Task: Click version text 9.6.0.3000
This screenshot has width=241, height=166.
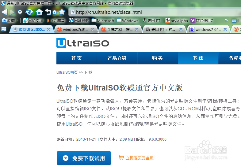Action: click(x=158, y=139)
